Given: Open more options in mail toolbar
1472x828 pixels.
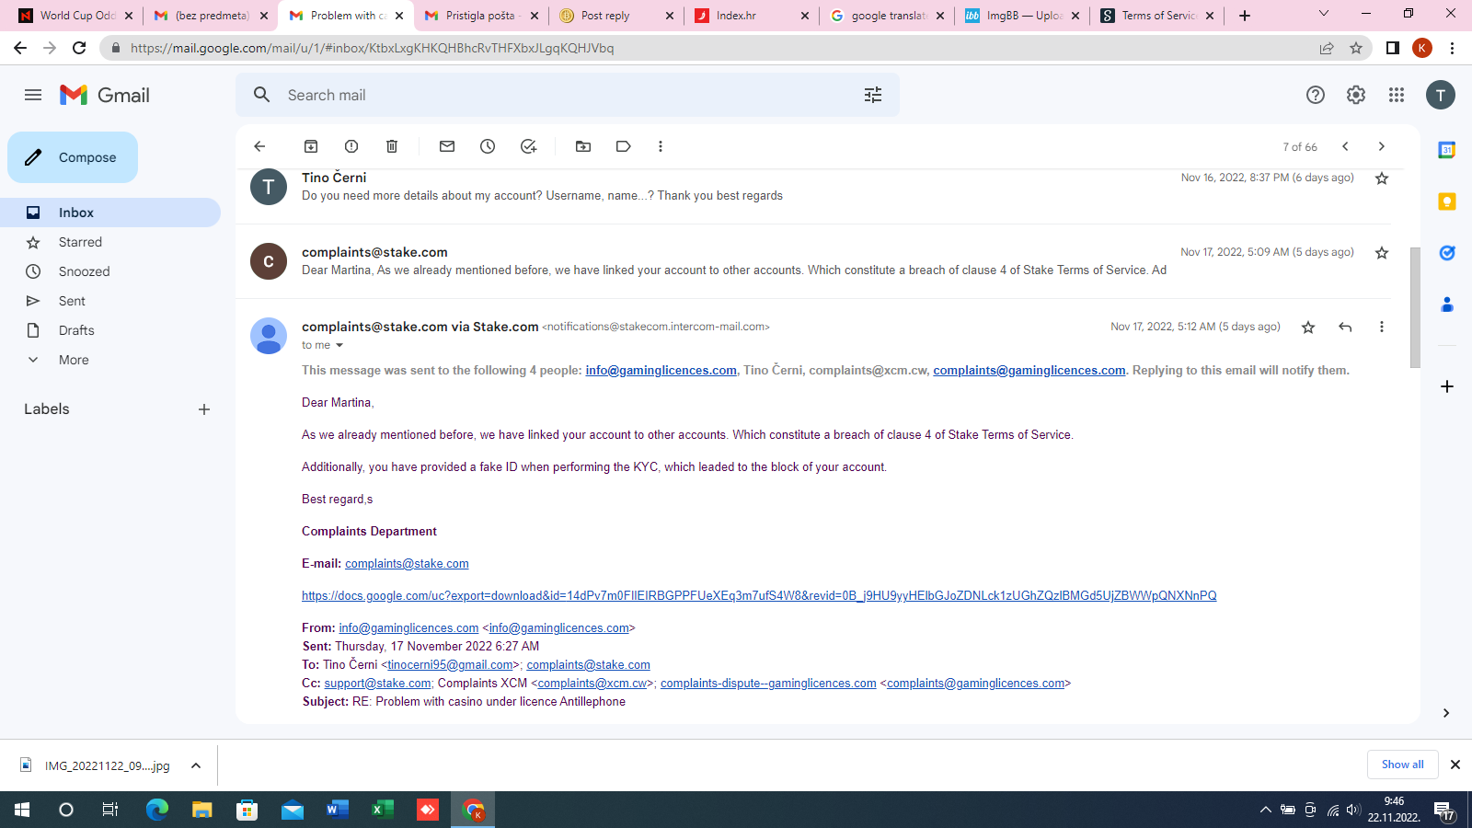Looking at the screenshot, I should (x=661, y=146).
